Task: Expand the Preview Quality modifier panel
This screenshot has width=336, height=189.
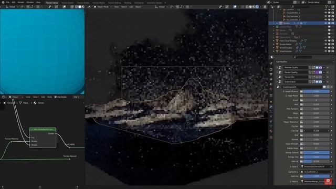Action: (277, 68)
